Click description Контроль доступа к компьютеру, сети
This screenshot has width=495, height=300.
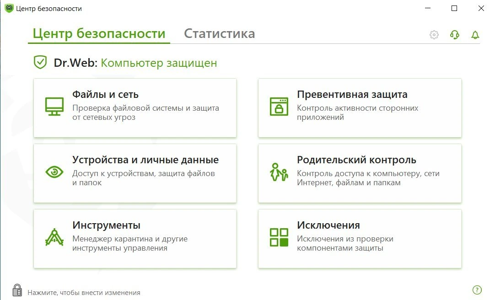click(368, 173)
